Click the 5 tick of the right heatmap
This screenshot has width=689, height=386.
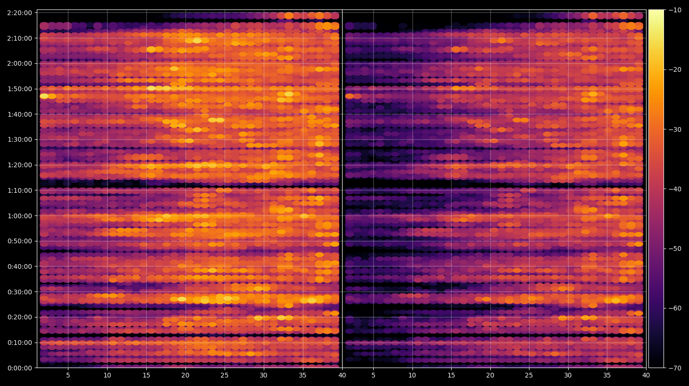(373, 376)
